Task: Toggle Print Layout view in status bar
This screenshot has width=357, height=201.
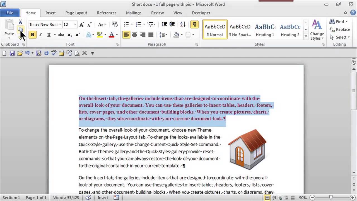Action: click(267, 198)
